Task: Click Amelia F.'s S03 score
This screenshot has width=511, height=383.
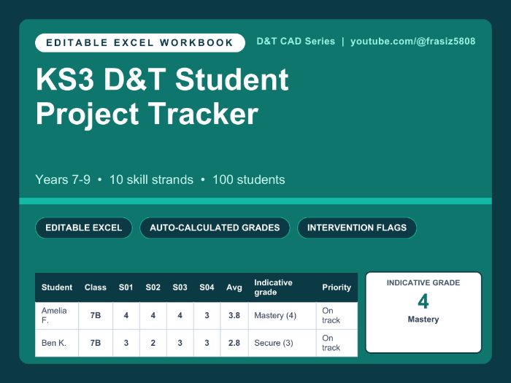Action: 180,316
